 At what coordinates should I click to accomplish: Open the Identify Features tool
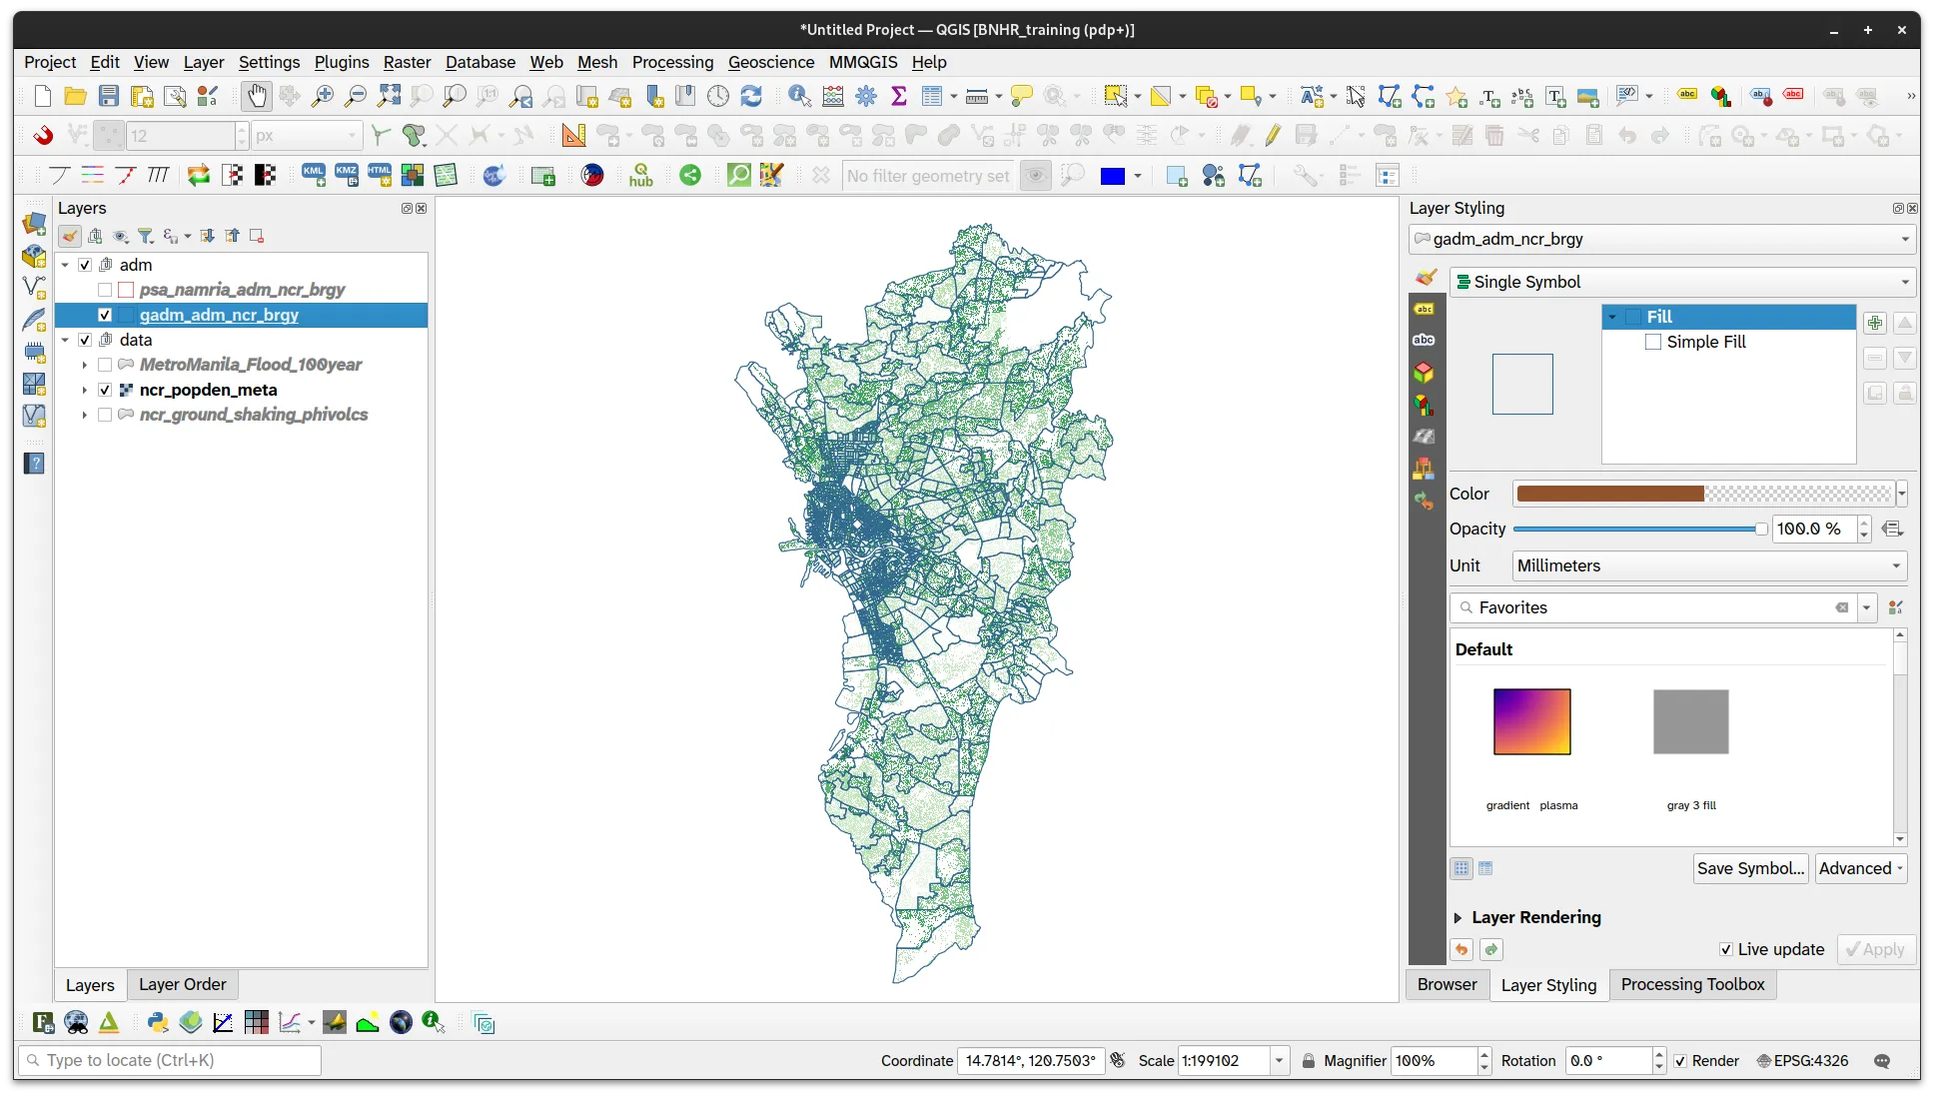[x=799, y=96]
